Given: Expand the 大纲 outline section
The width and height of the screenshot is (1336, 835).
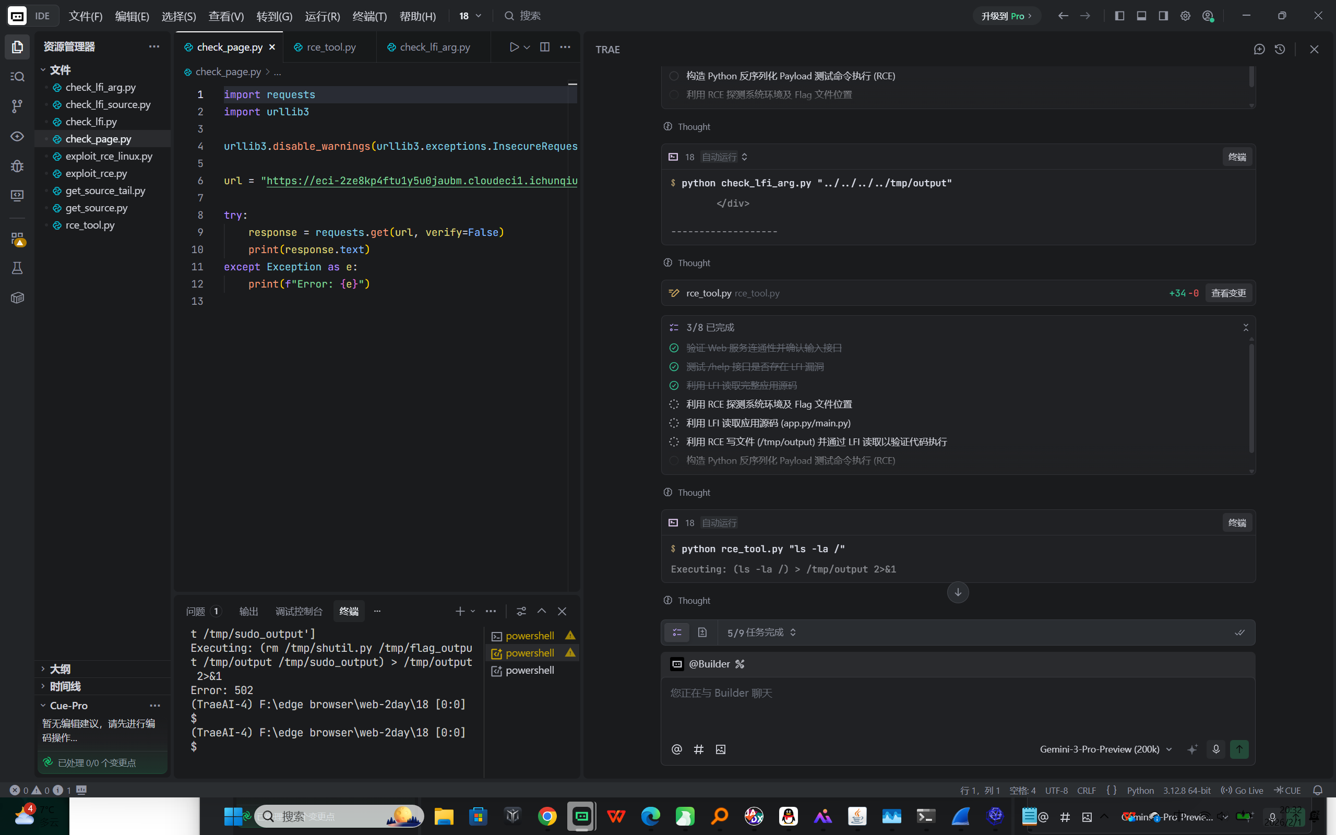Looking at the screenshot, I should pos(59,669).
